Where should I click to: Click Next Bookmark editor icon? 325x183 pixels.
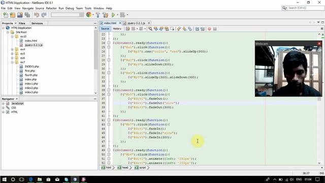(184, 29)
